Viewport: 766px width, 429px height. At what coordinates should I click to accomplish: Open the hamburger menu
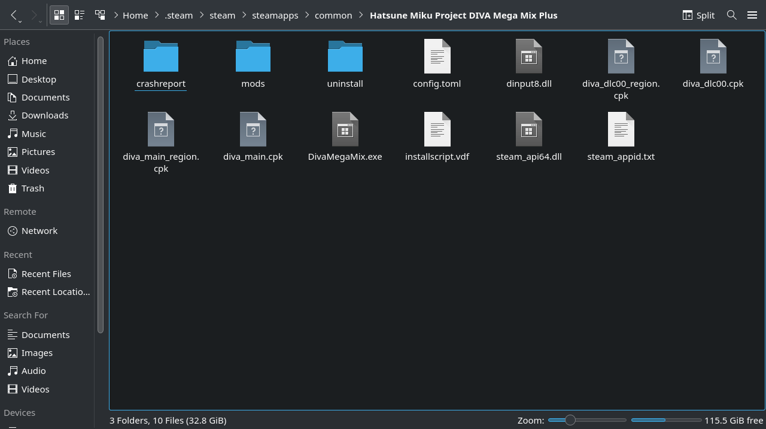[752, 15]
